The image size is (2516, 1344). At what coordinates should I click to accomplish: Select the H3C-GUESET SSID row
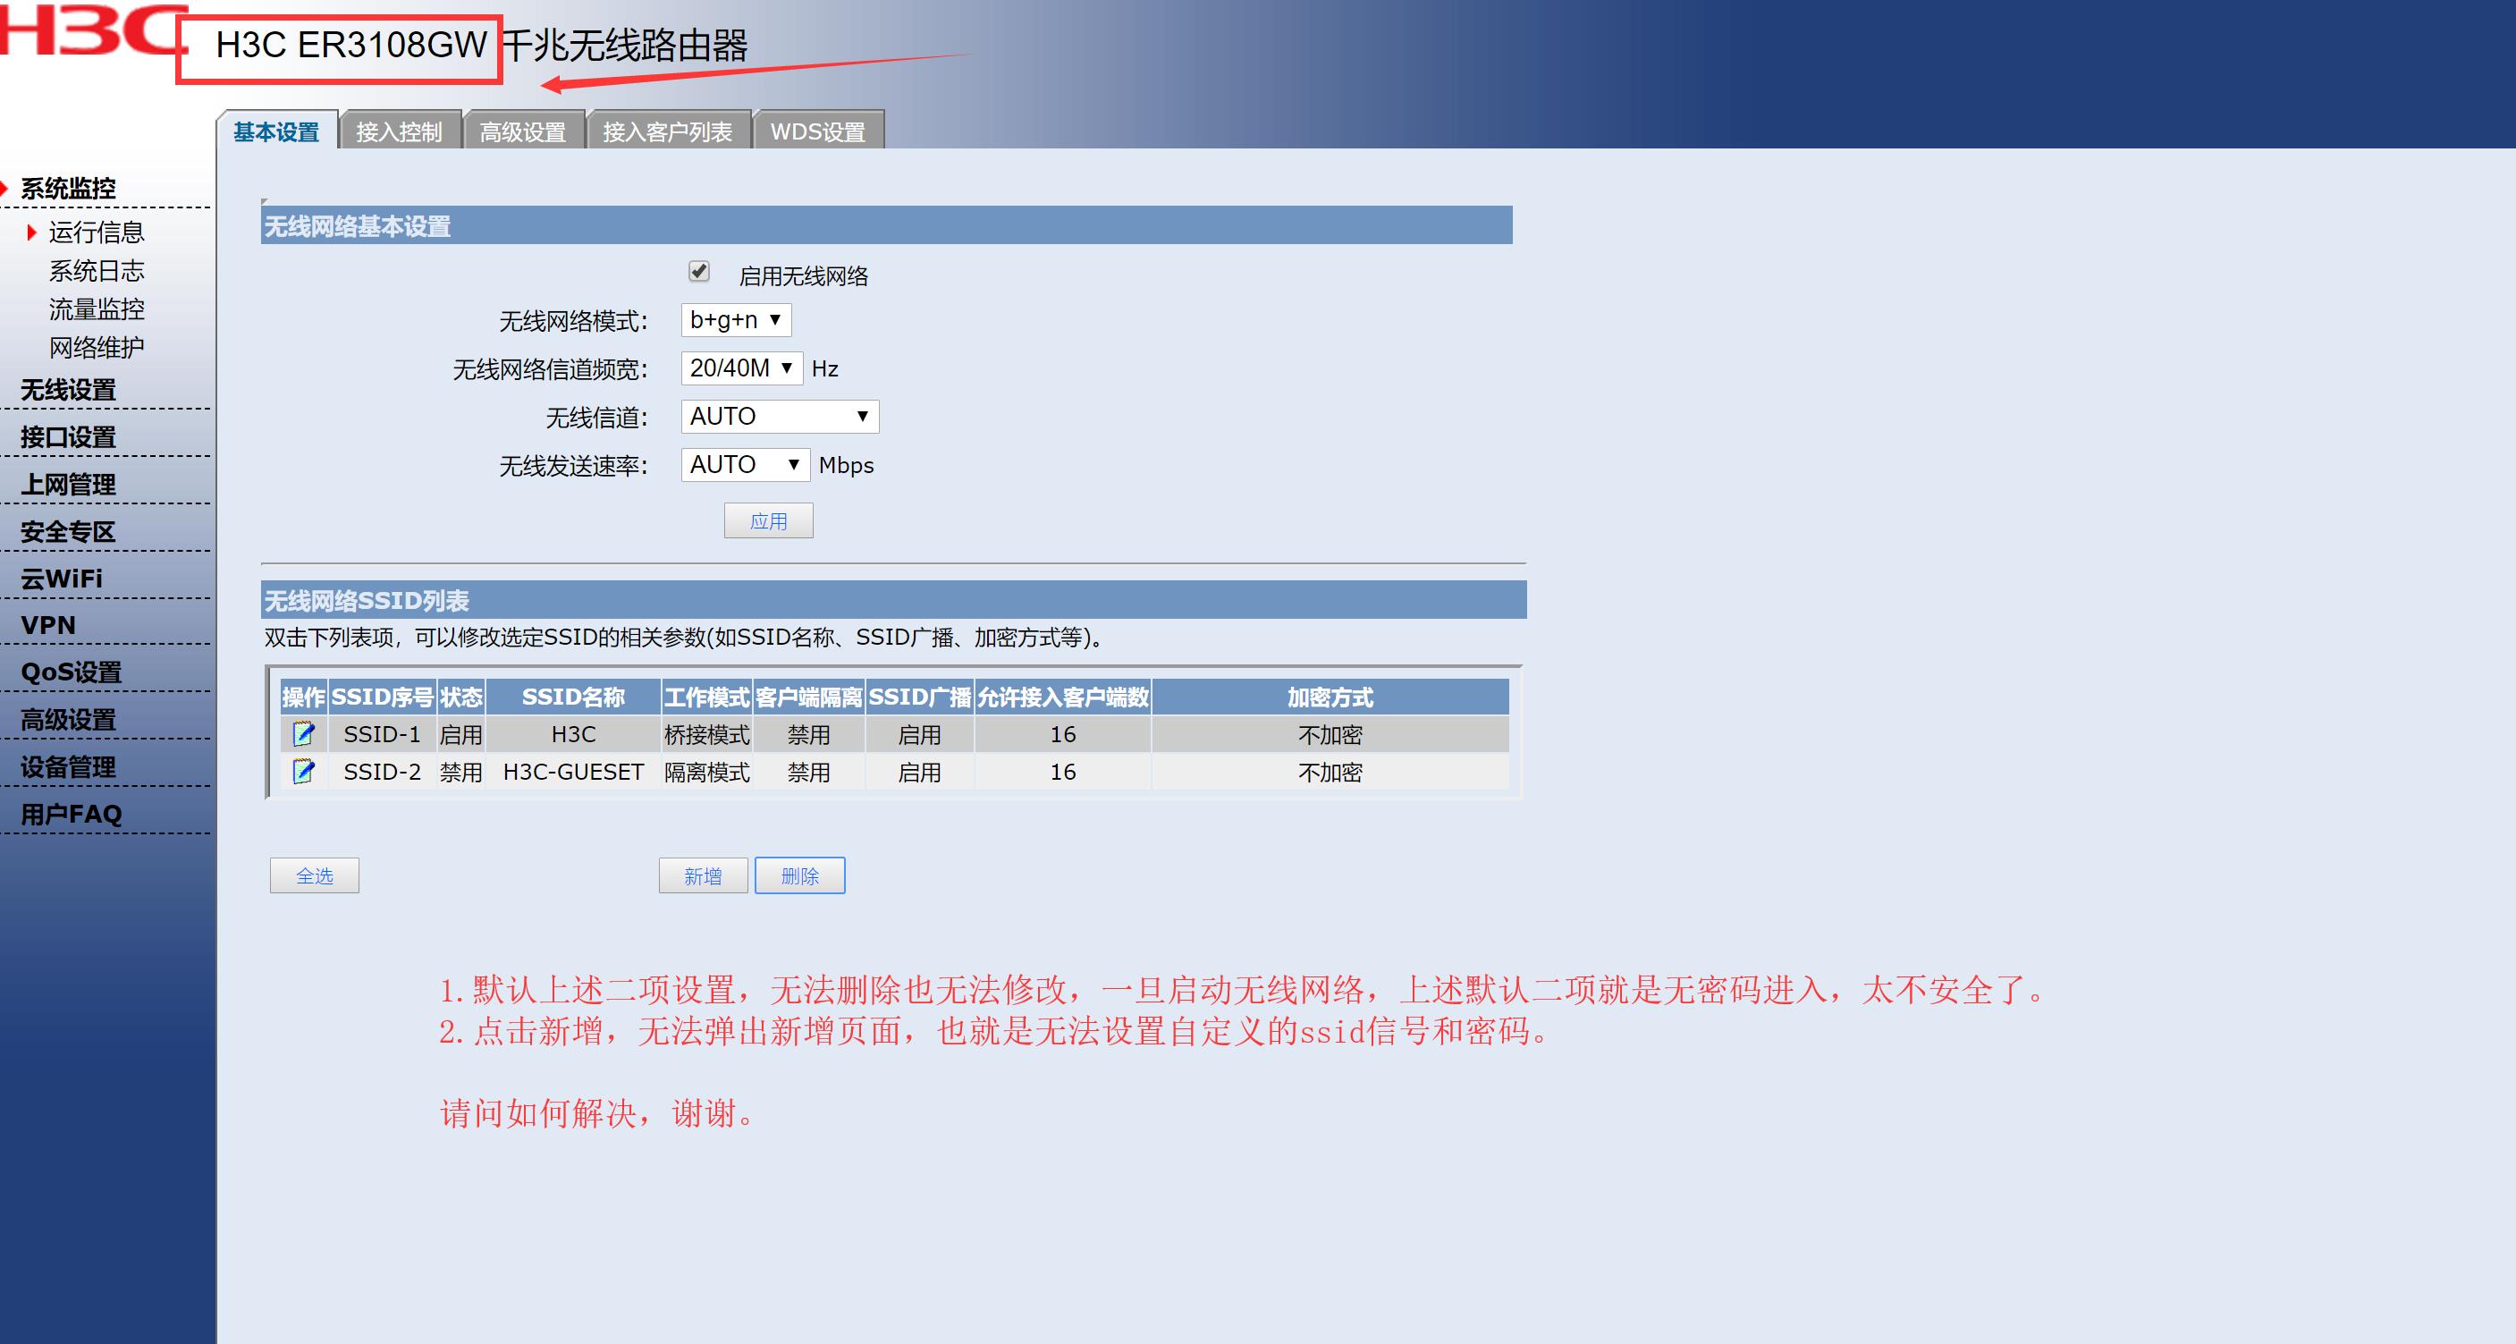tap(573, 772)
